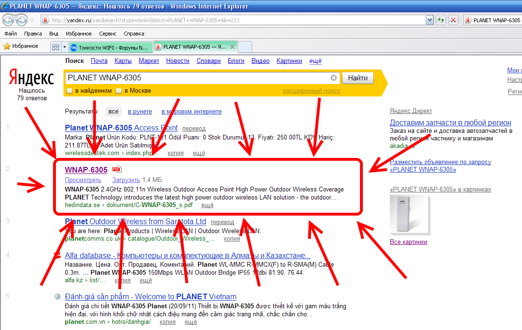Open the расширенный поиск link
The image size is (522, 330).
311,91
